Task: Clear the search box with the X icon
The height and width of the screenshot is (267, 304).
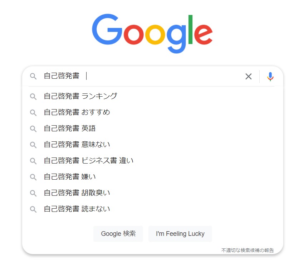Action: pyautogui.click(x=248, y=77)
